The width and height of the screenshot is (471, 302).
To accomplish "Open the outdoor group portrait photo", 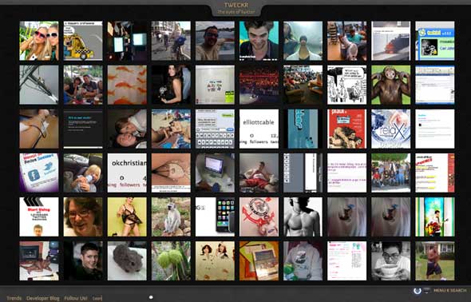I will pos(391,173).
